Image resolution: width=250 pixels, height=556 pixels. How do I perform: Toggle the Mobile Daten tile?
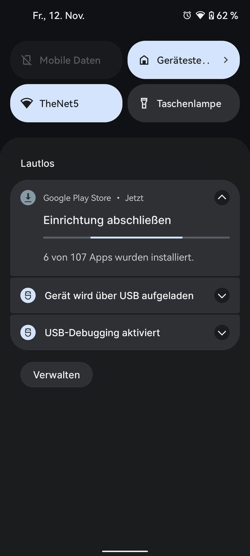[x=66, y=60]
